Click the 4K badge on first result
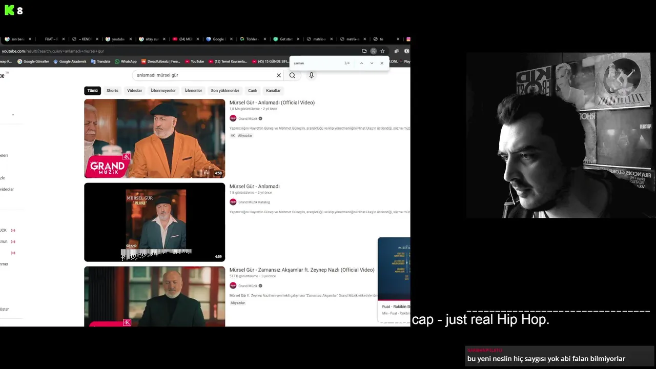Screen dimensions: 656x369 (232, 136)
